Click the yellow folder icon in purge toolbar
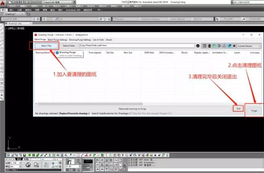The image size is (264, 173). (x=214, y=46)
